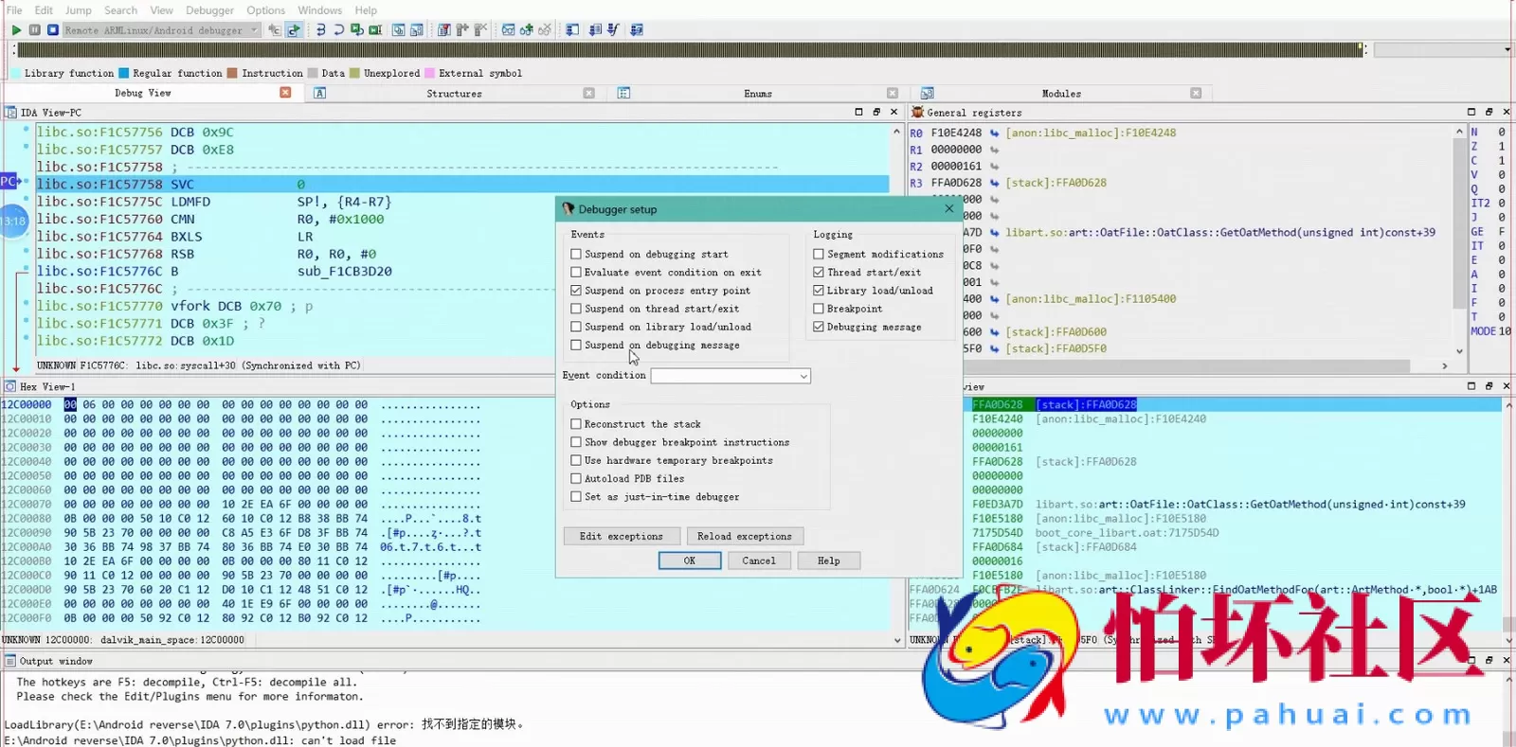Expand the dropdown right of navigation band
Screen dimensions: 1516x747
1507,49
